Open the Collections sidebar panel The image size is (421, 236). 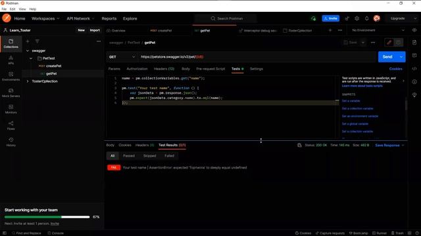[11, 44]
